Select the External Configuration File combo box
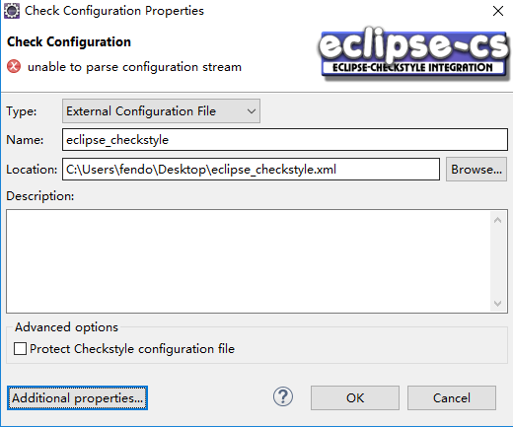The image size is (513, 427). pyautogui.click(x=161, y=111)
